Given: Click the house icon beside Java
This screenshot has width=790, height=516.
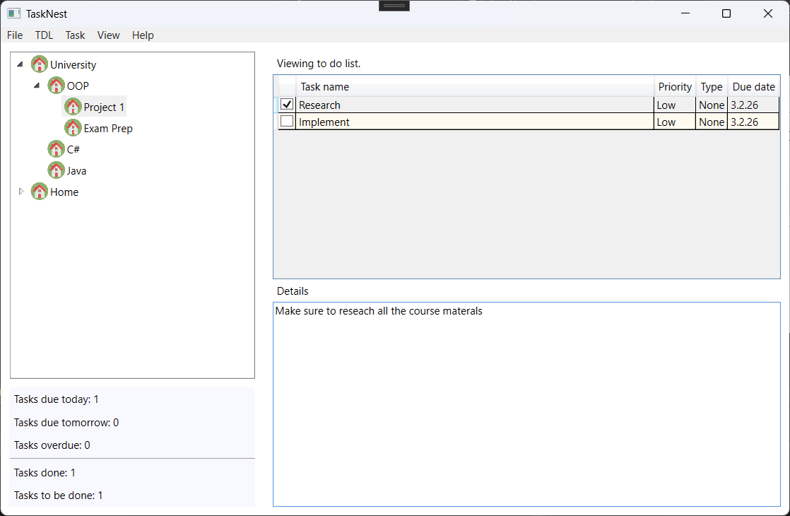Looking at the screenshot, I should tap(56, 170).
